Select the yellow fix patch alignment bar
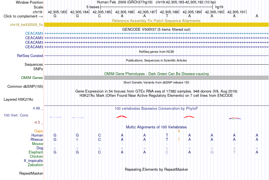This screenshot has height=180, width=269. click(x=156, y=25)
